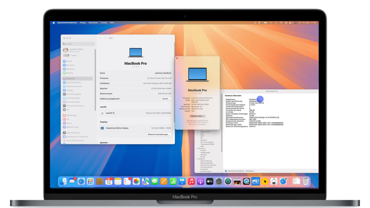Open the Ablage menu
This screenshot has width=370, height=208.
tap(83, 23)
